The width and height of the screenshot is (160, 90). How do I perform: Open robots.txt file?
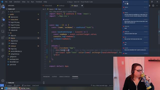click(23, 30)
